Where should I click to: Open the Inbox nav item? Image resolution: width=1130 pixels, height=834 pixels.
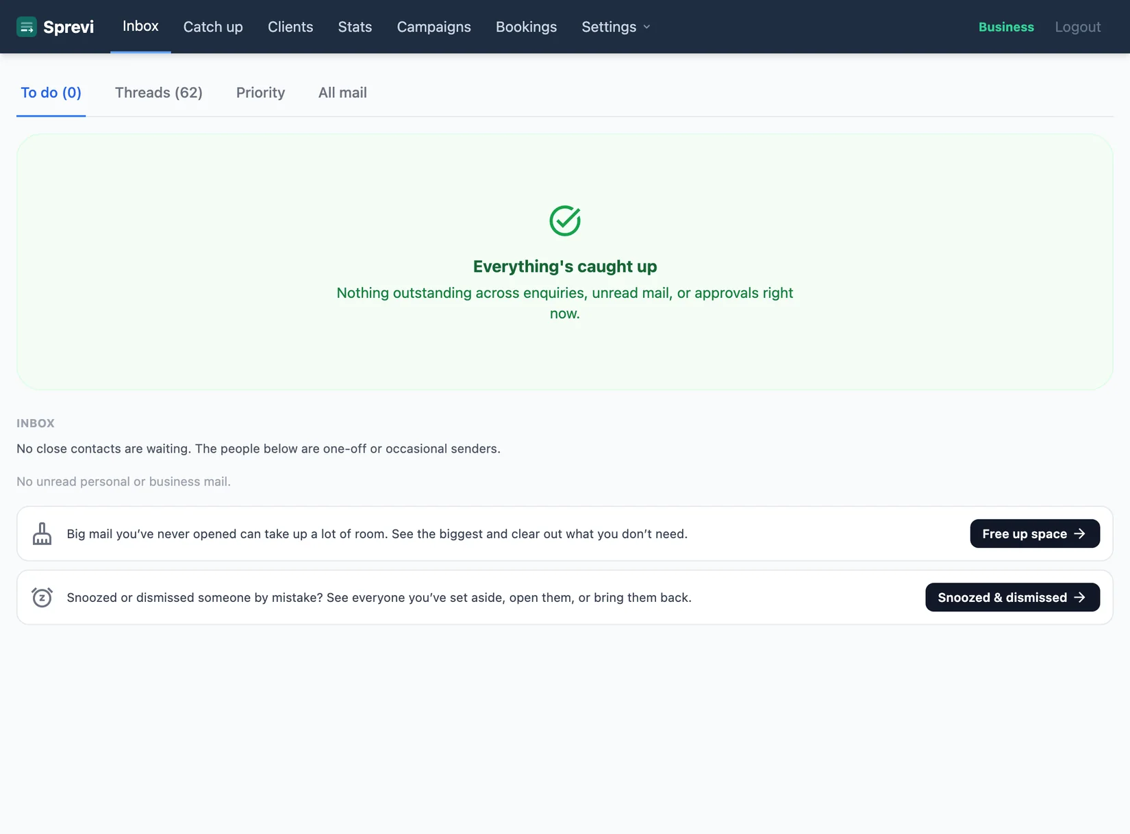[x=140, y=26]
